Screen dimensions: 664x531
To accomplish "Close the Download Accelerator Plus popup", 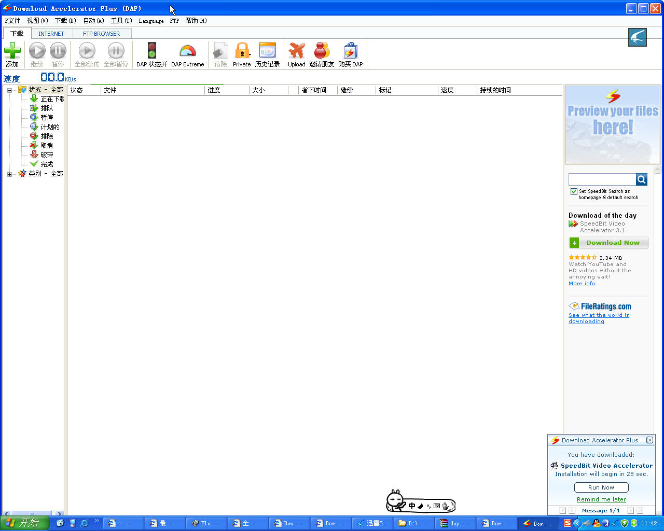I will (649, 440).
